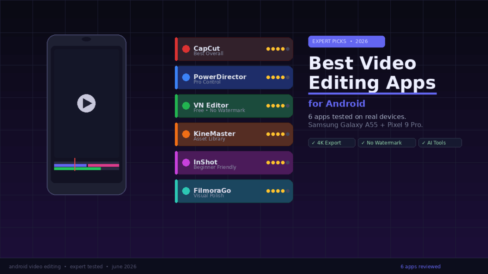Click 'Samsung Galaxy A55 + Pixel 9 Pro.' text
The image size is (488, 274).
(366, 125)
